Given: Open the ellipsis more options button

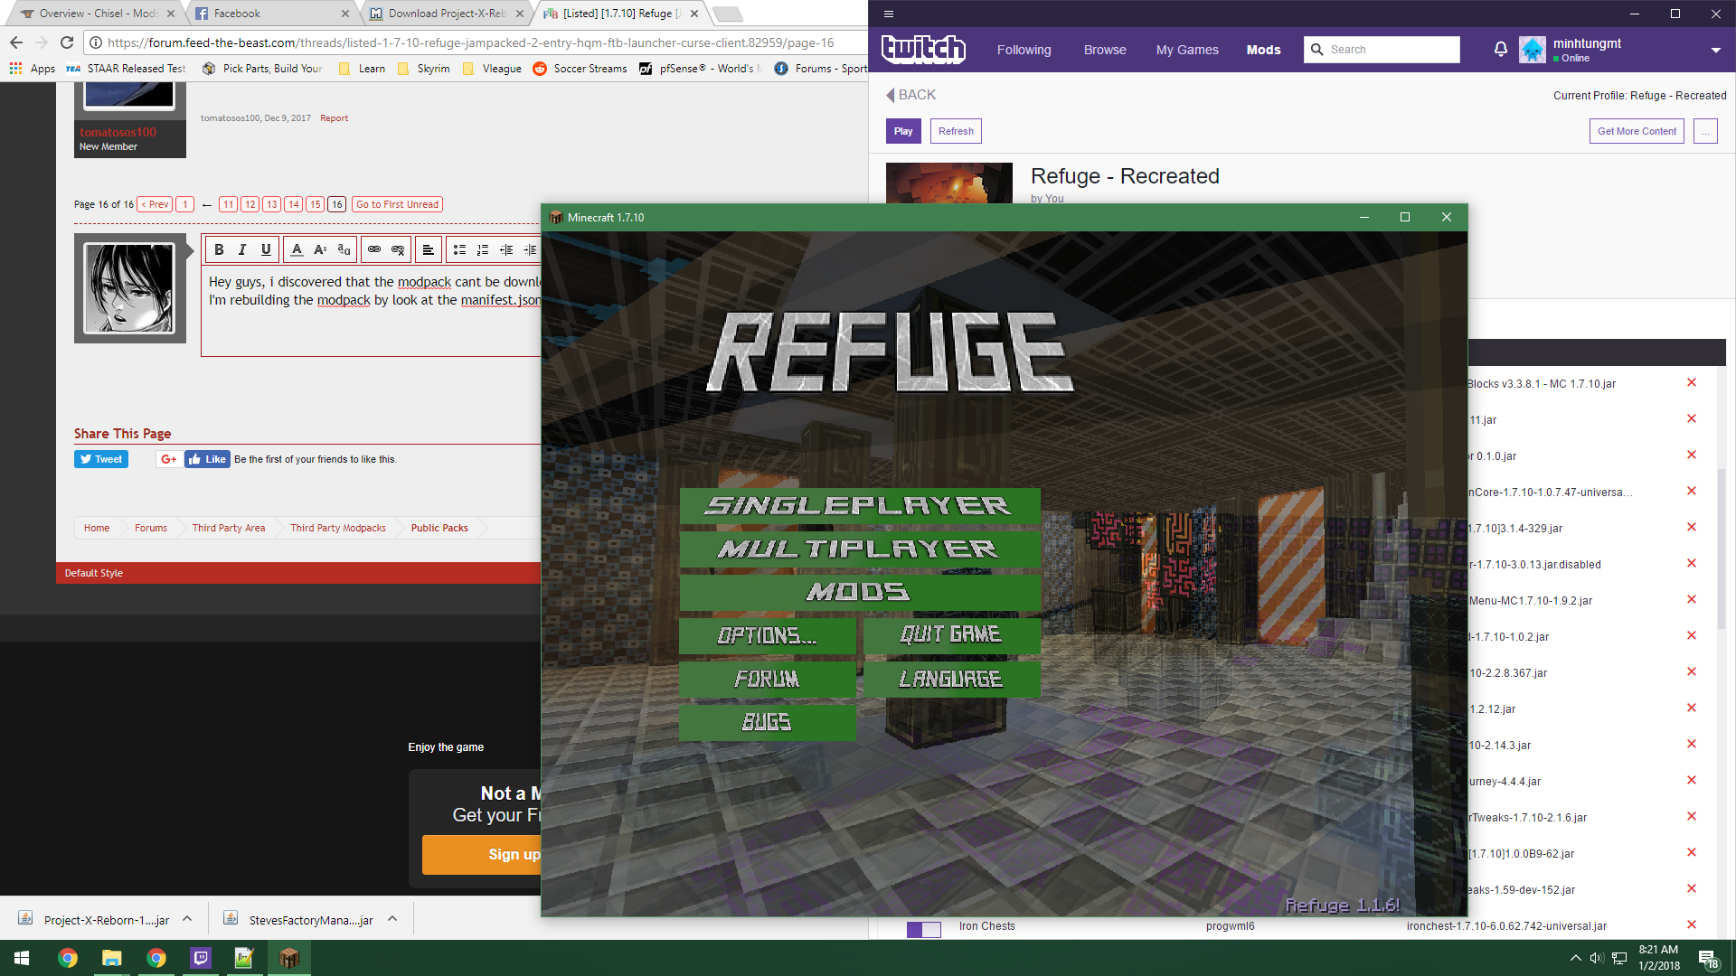Looking at the screenshot, I should pyautogui.click(x=1705, y=131).
